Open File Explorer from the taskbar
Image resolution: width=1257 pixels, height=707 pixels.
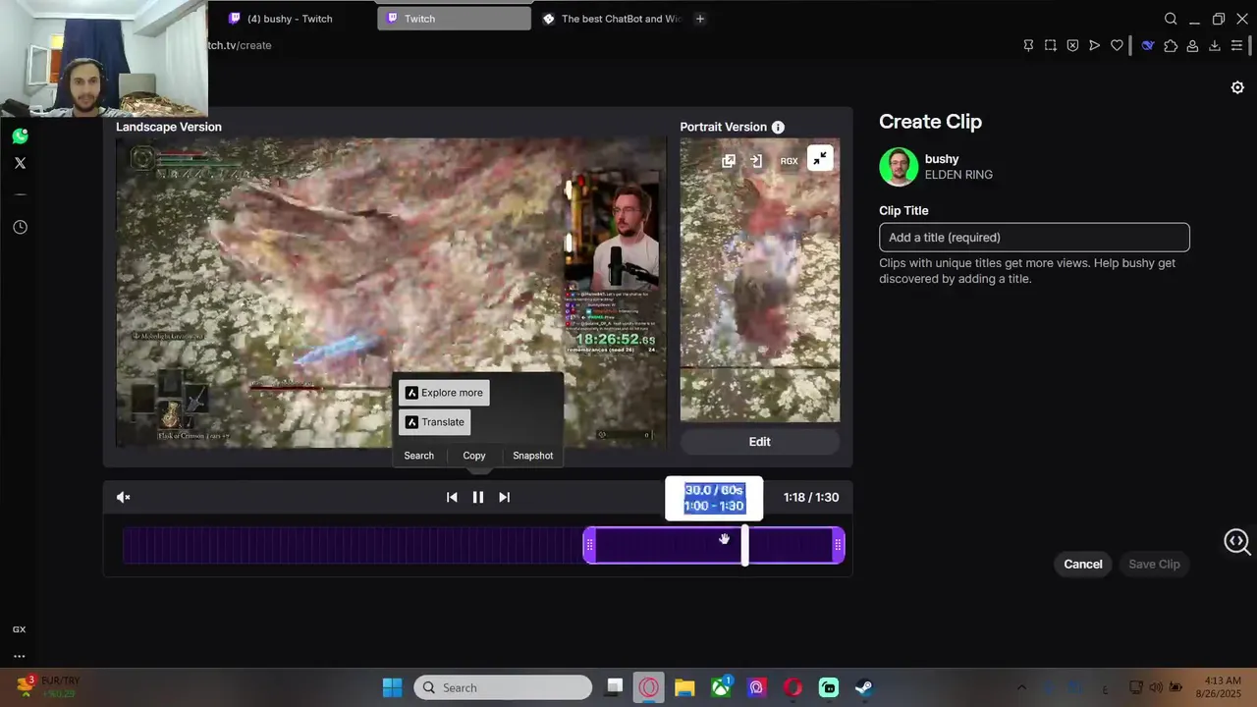[x=684, y=687]
